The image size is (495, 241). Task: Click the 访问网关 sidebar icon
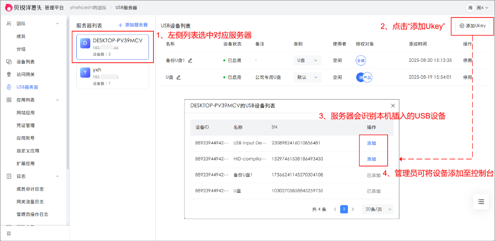point(9,74)
